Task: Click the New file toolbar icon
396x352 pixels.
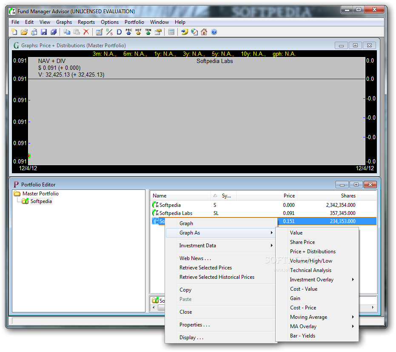Action: tap(14, 32)
